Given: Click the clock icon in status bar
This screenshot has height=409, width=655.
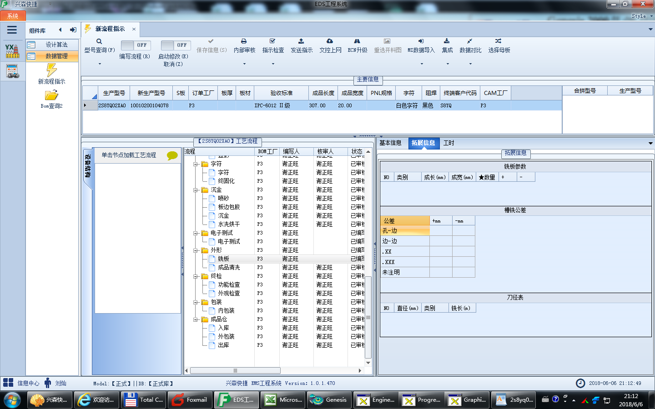Looking at the screenshot, I should [580, 383].
